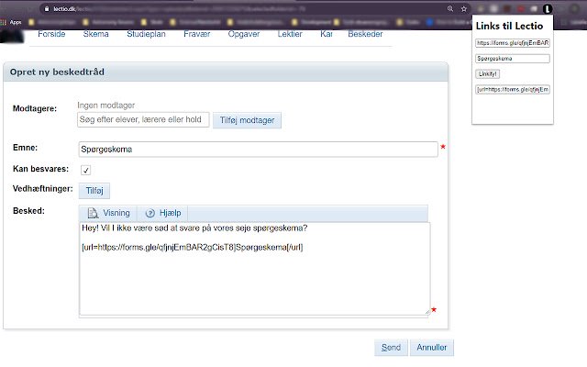Image resolution: width=587 pixels, height=367 pixels.
Task: Open the Fravær menu item
Action: click(x=197, y=34)
